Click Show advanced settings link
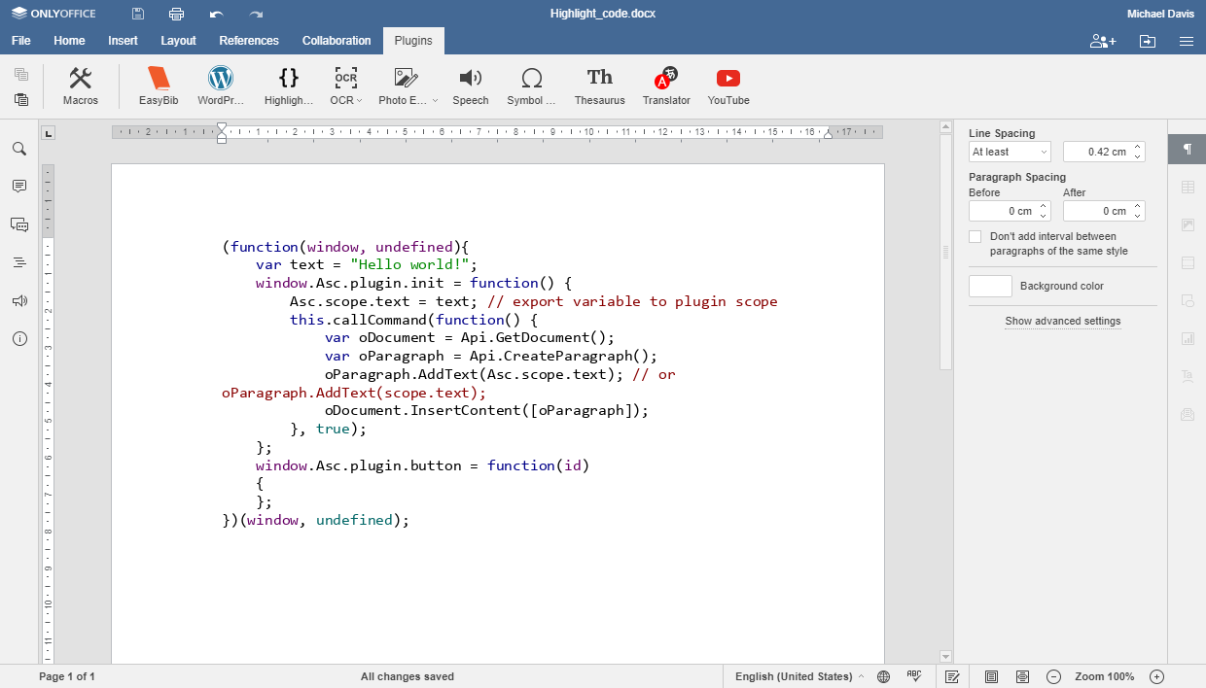Image resolution: width=1206 pixels, height=688 pixels. pos(1063,322)
